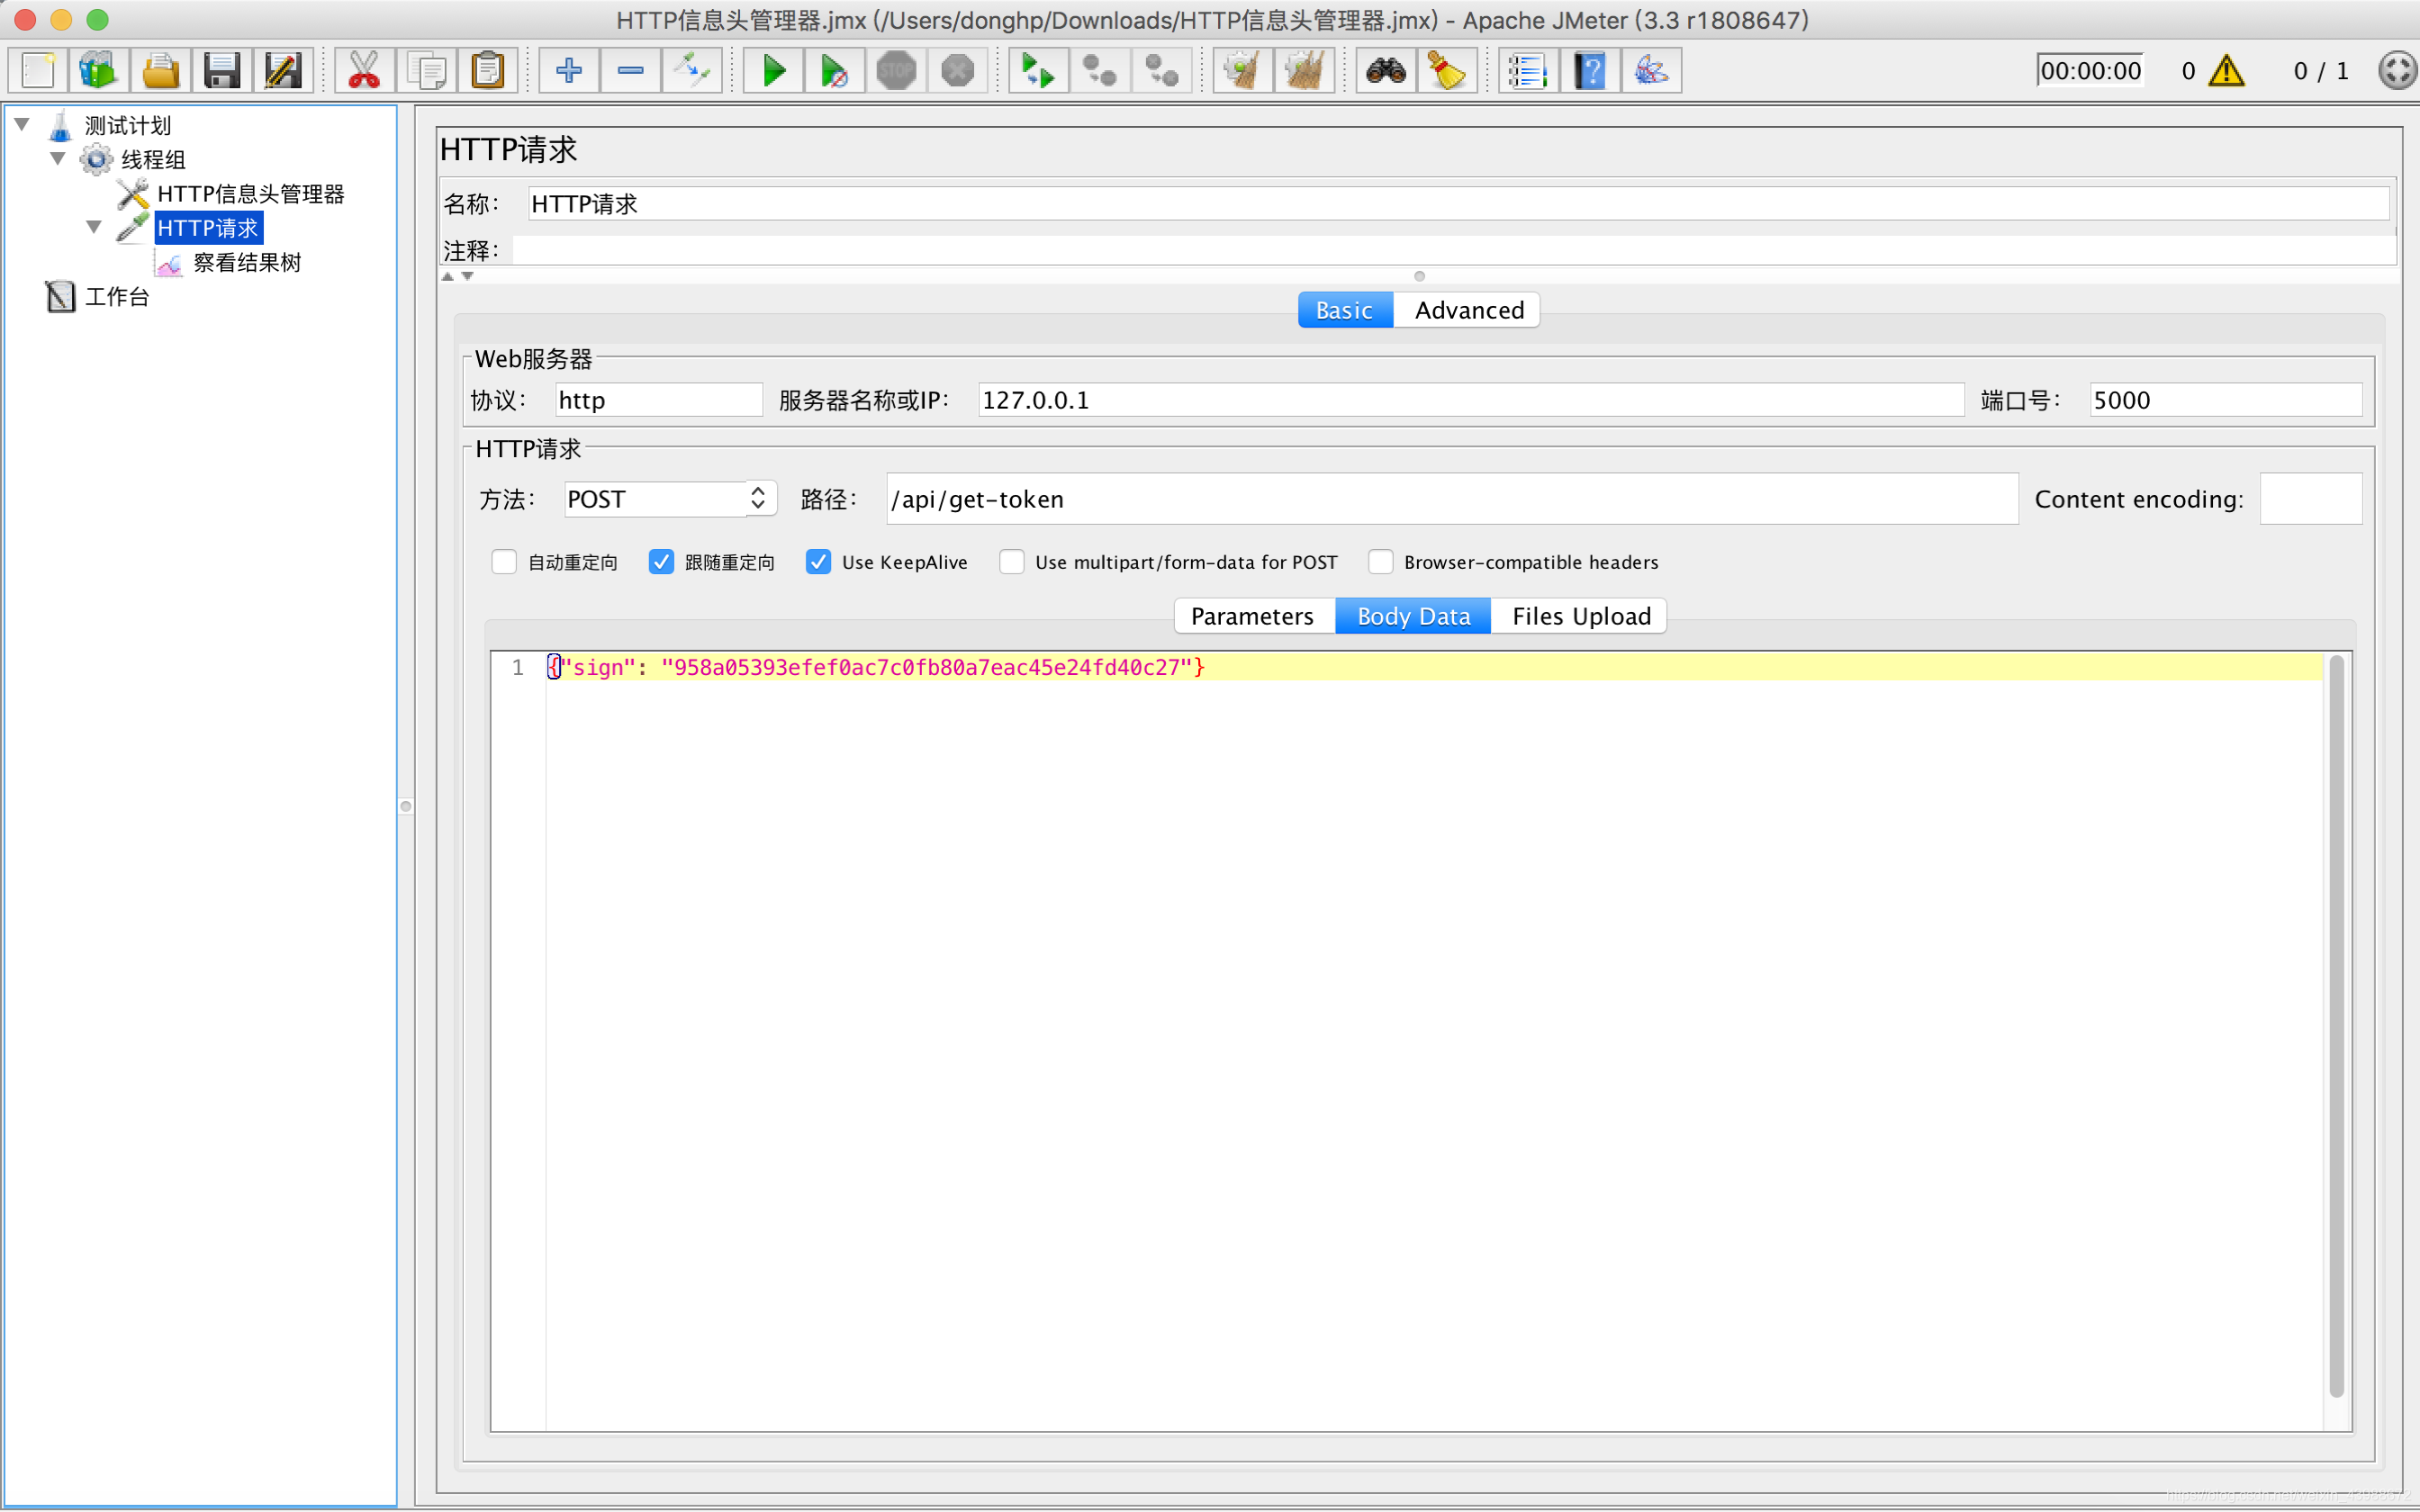Click the Copy icon in toolbar
This screenshot has height=1512, width=2420.
click(426, 71)
